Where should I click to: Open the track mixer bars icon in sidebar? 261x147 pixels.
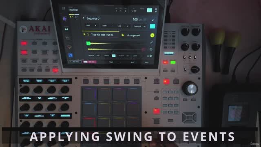coord(66,29)
